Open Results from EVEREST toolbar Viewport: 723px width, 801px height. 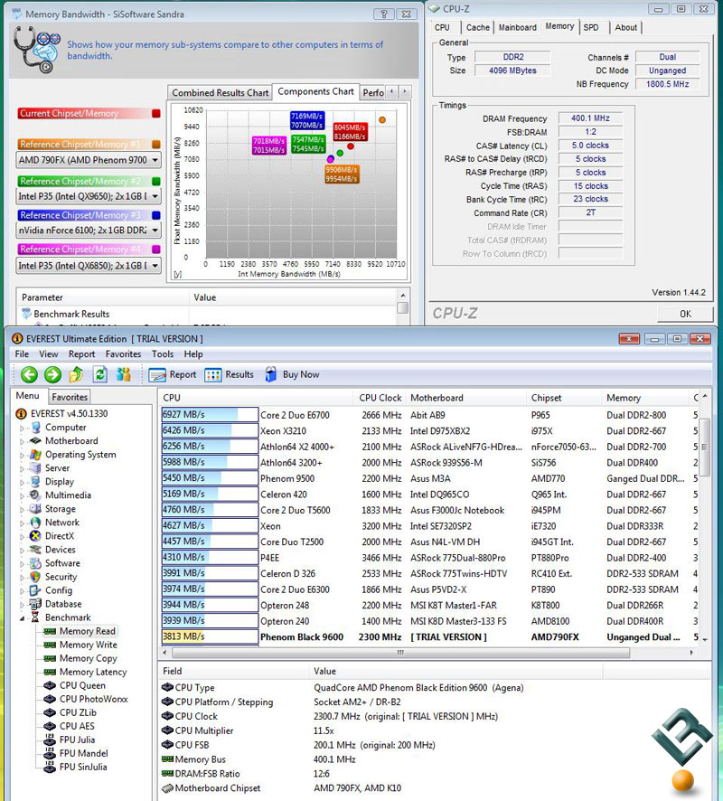pyautogui.click(x=229, y=375)
